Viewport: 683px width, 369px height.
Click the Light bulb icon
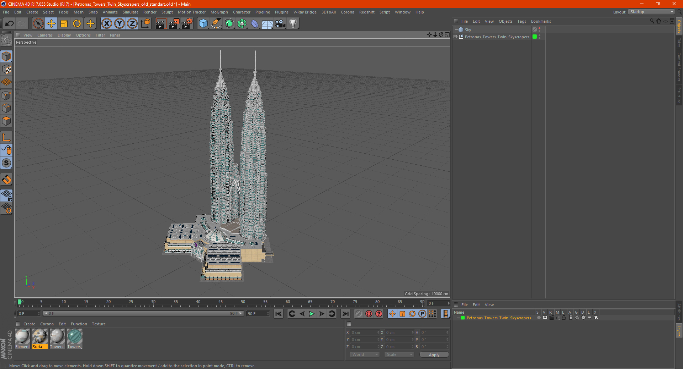pos(293,24)
